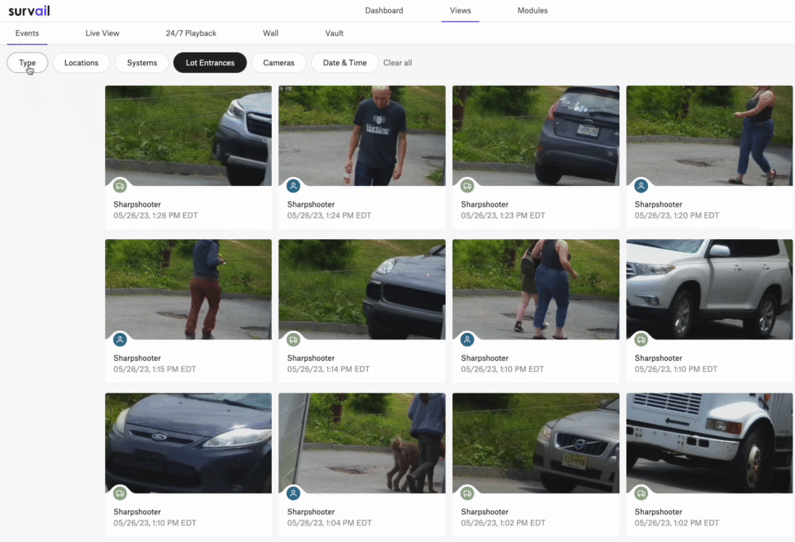Open the Locations filter dropdown
This screenshot has width=795, height=542.
(x=81, y=63)
